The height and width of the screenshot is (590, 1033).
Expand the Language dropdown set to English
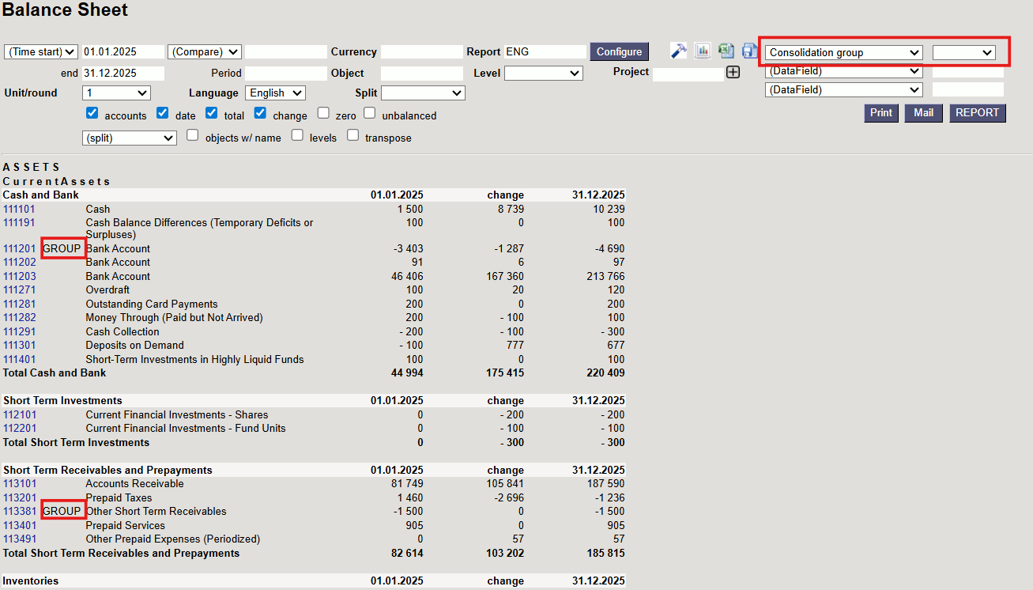click(x=275, y=93)
